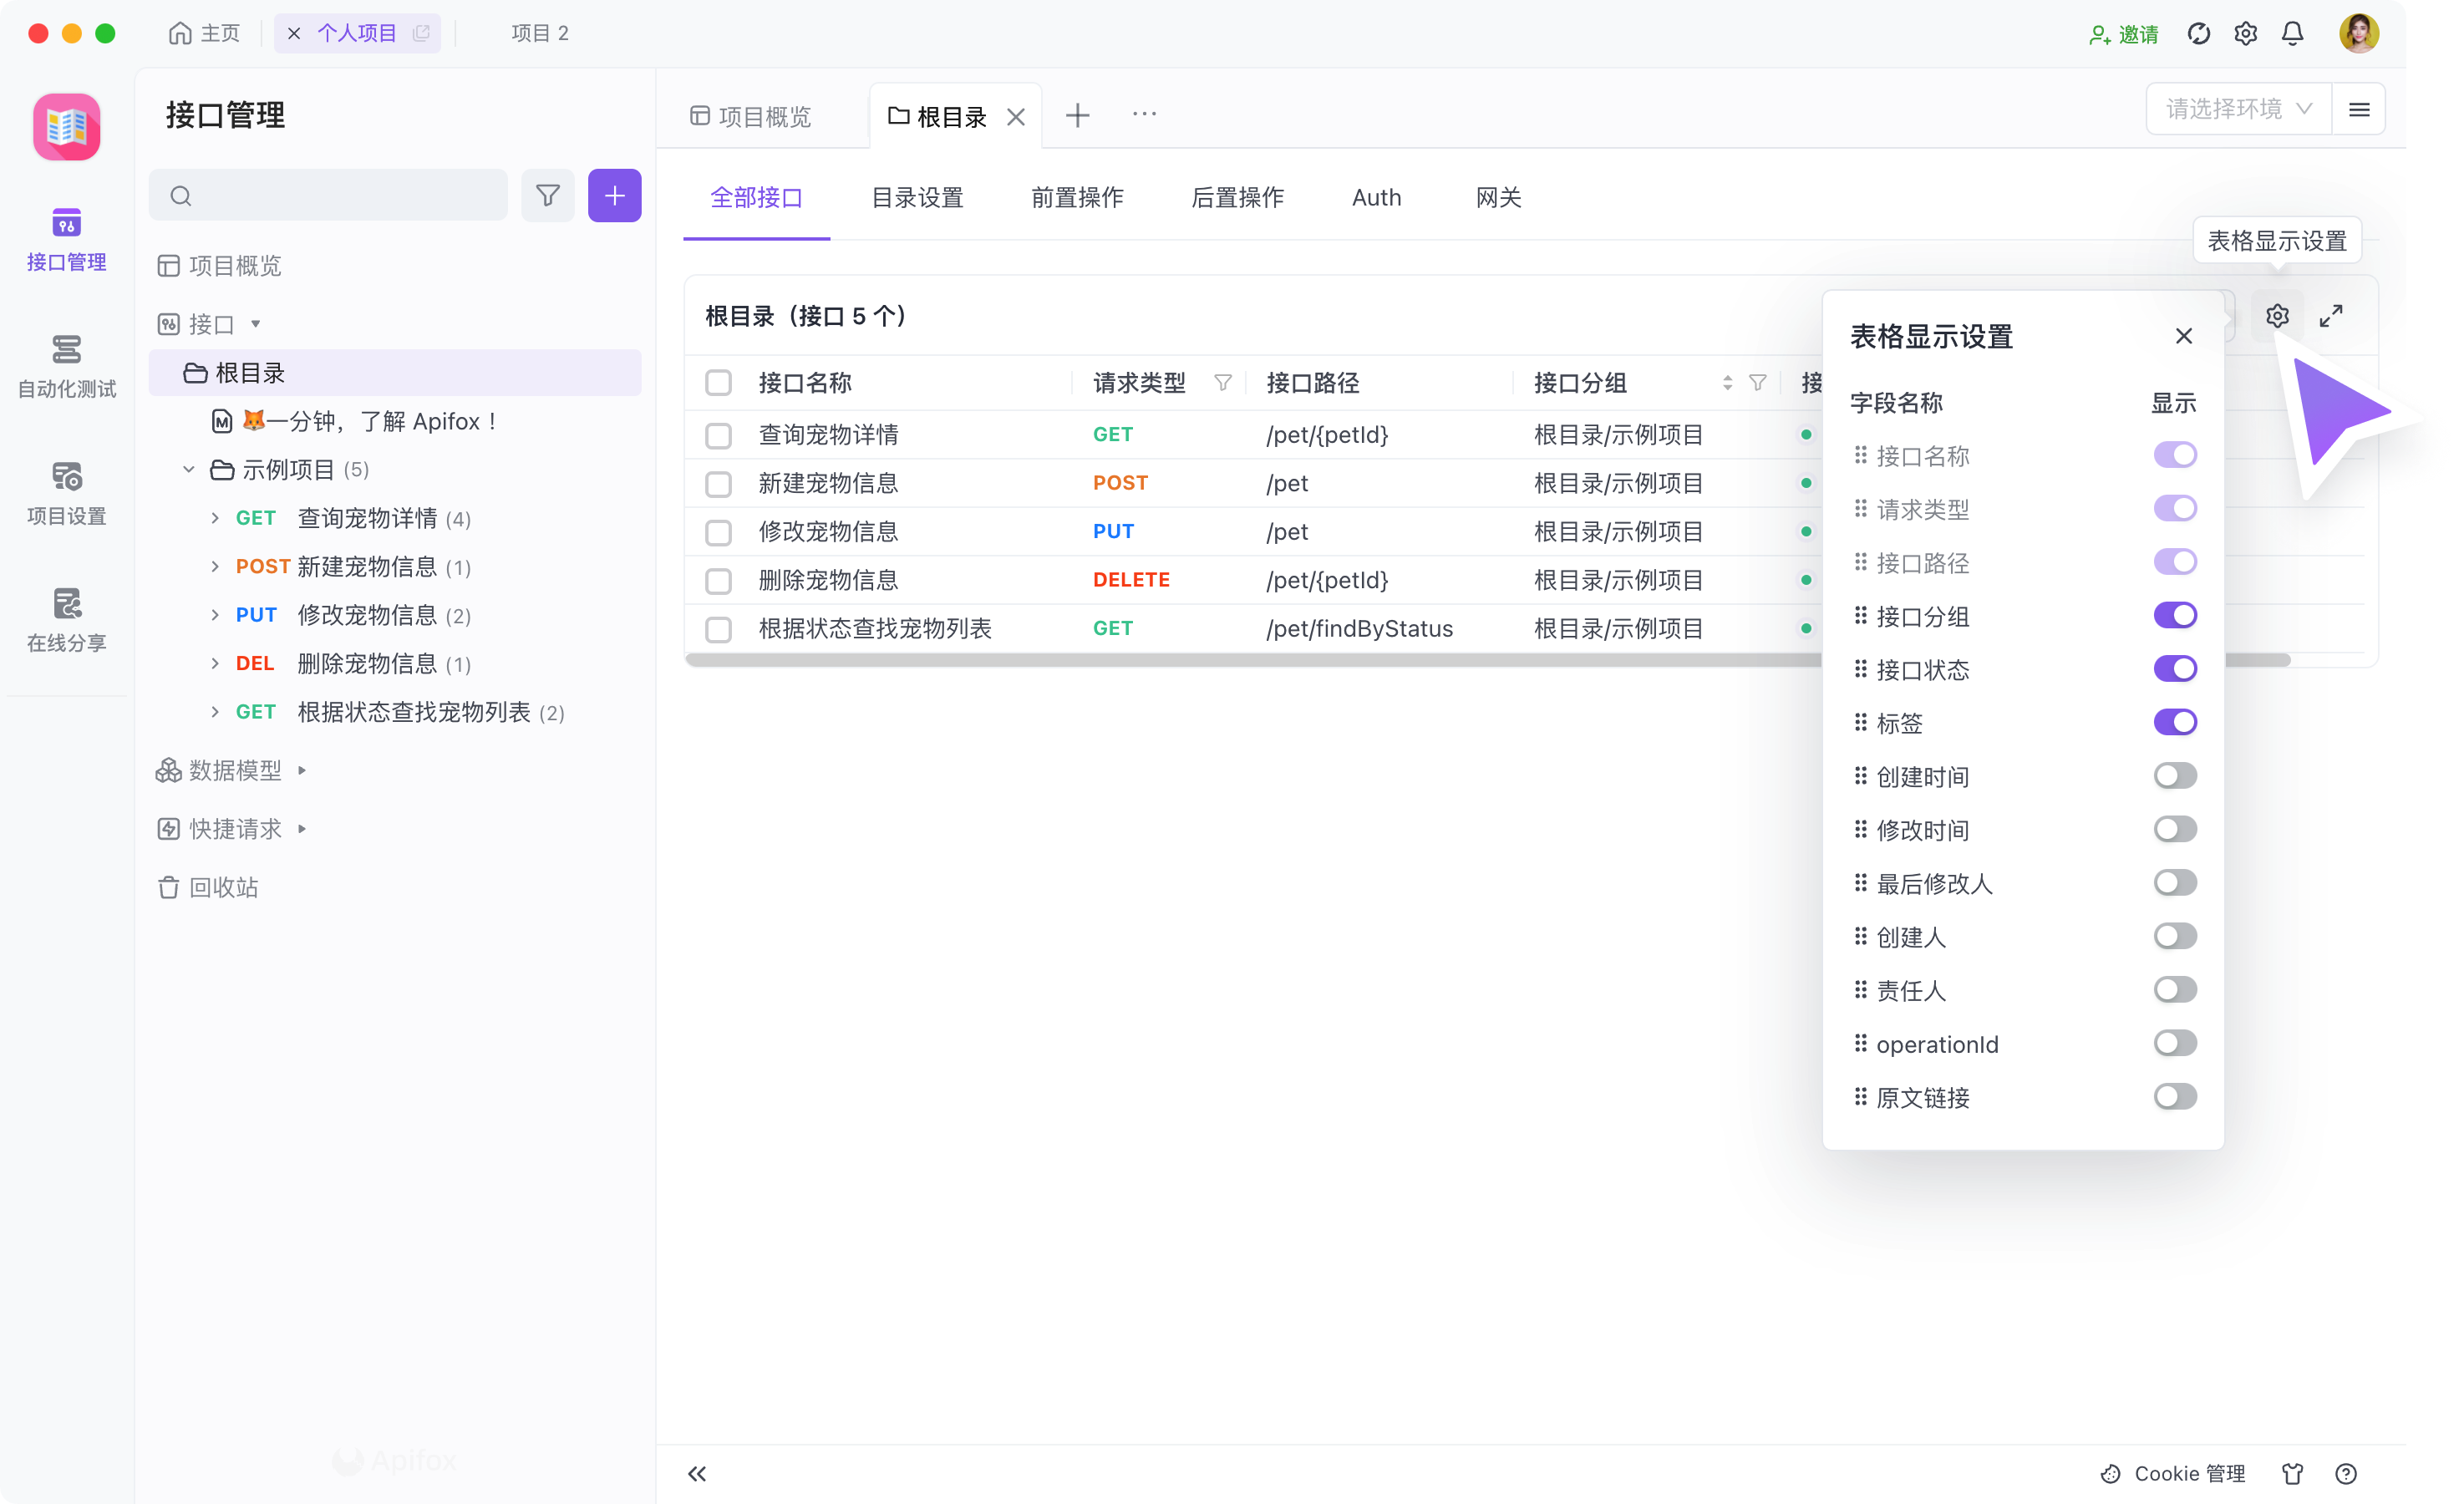2464x1504 pixels.
Task: Open the 回收站 recycle bin
Action: point(222,887)
